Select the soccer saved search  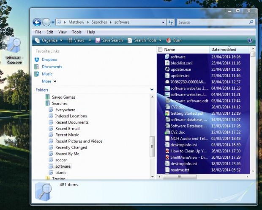tap(61, 160)
